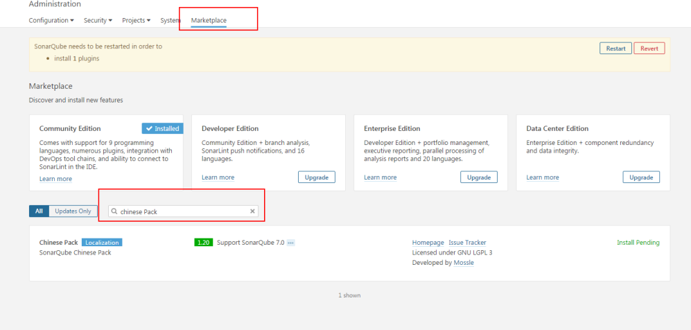Click the 'install 1 plugins' notice text
This screenshot has height=330, width=691.
[x=77, y=58]
